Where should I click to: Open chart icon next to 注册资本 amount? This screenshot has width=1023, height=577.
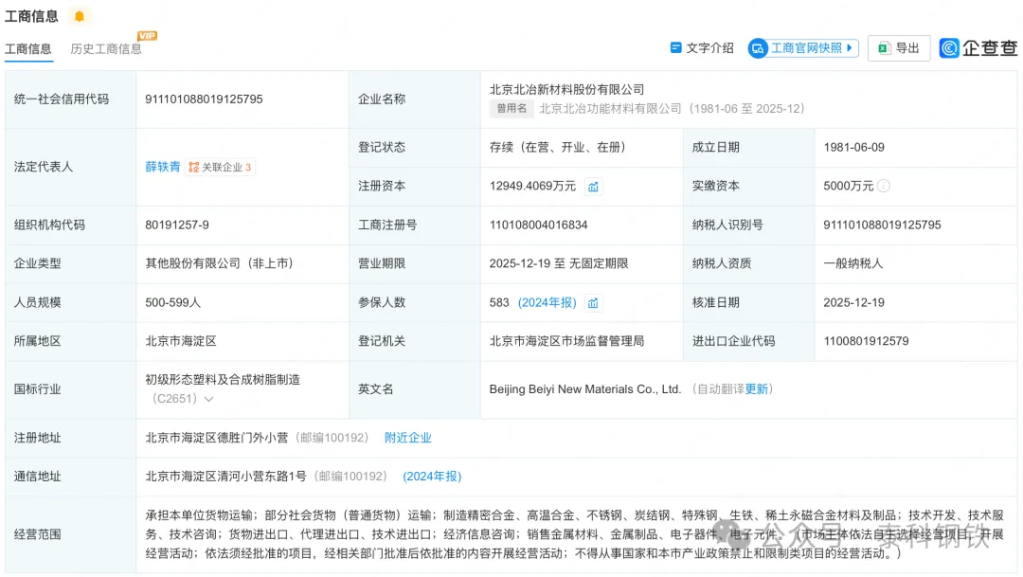pyautogui.click(x=592, y=187)
